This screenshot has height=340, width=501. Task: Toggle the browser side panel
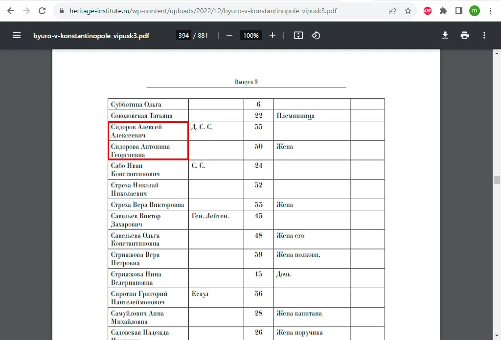click(459, 11)
